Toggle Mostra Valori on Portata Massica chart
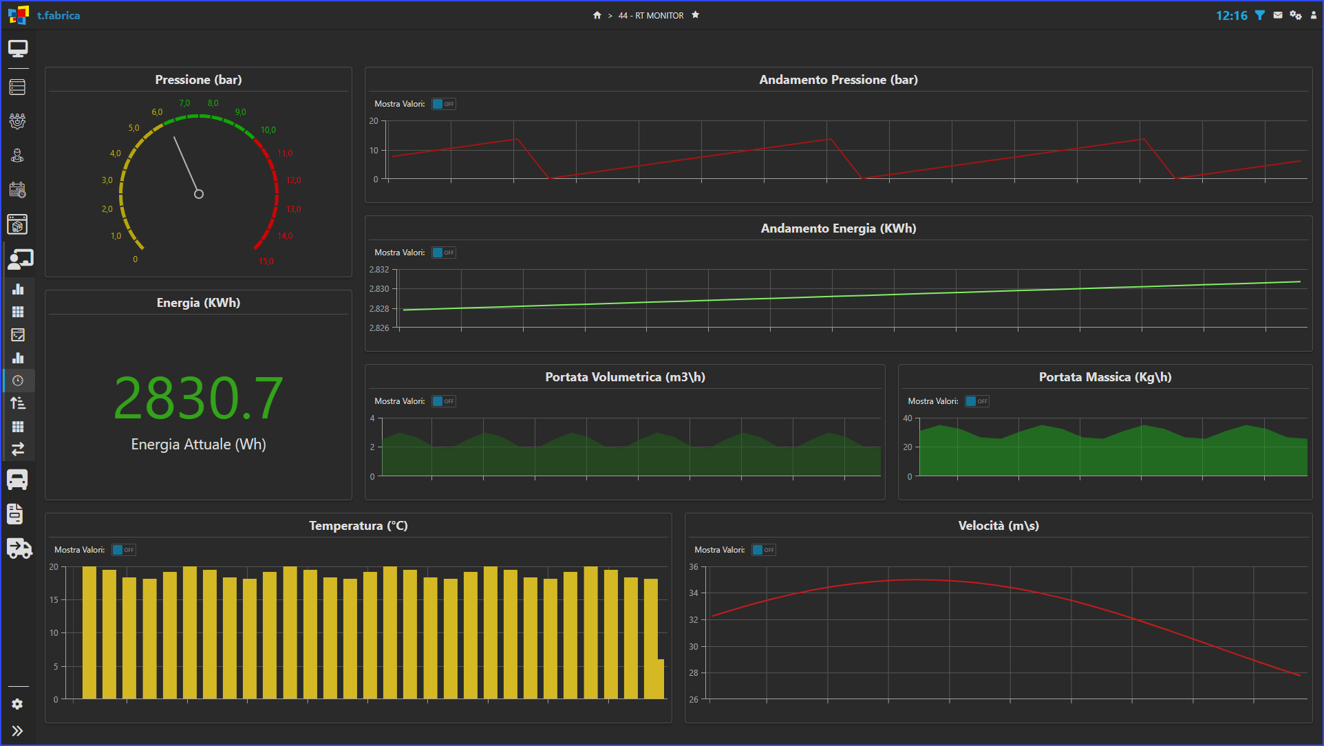Screen dimensions: 1324x746 click(977, 401)
